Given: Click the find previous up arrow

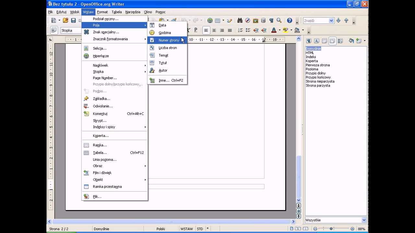Looking at the screenshot, I should [346, 20].
